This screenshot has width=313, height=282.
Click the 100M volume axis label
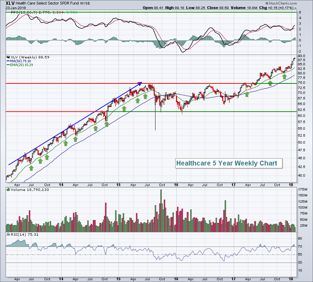pyautogui.click(x=303, y=207)
